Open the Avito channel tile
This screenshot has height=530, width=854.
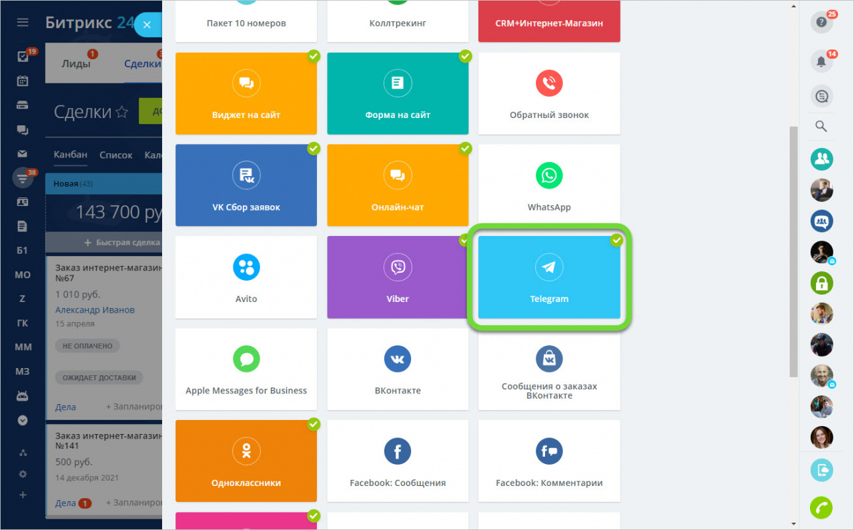[246, 277]
